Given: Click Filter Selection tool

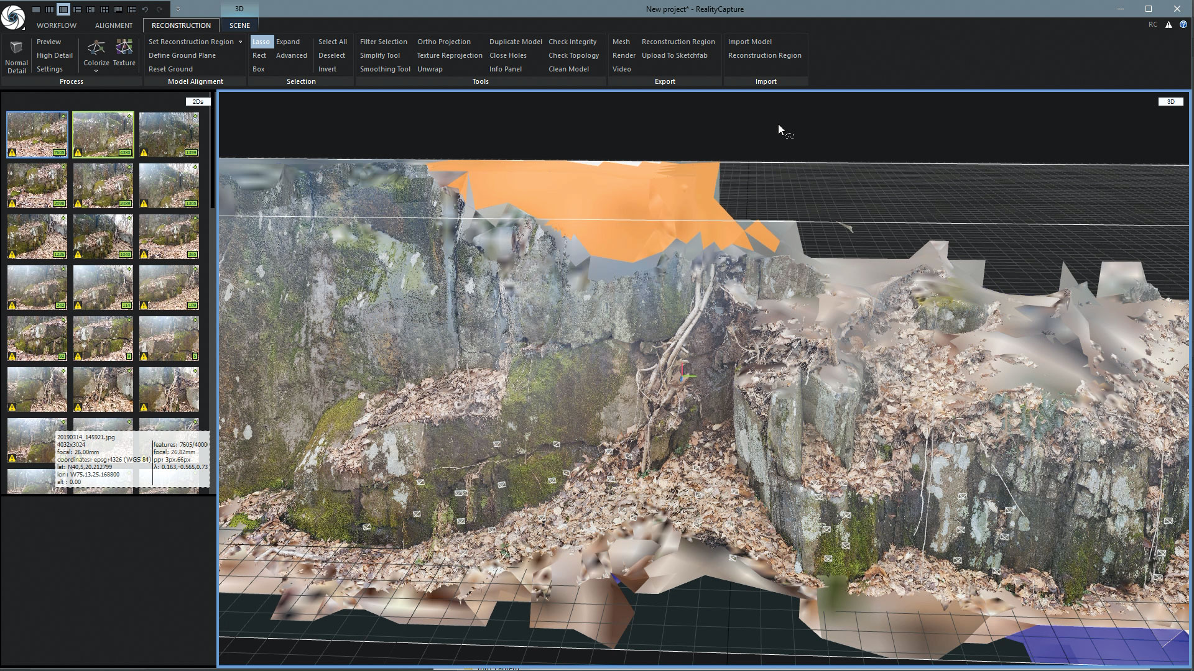Looking at the screenshot, I should (x=384, y=42).
